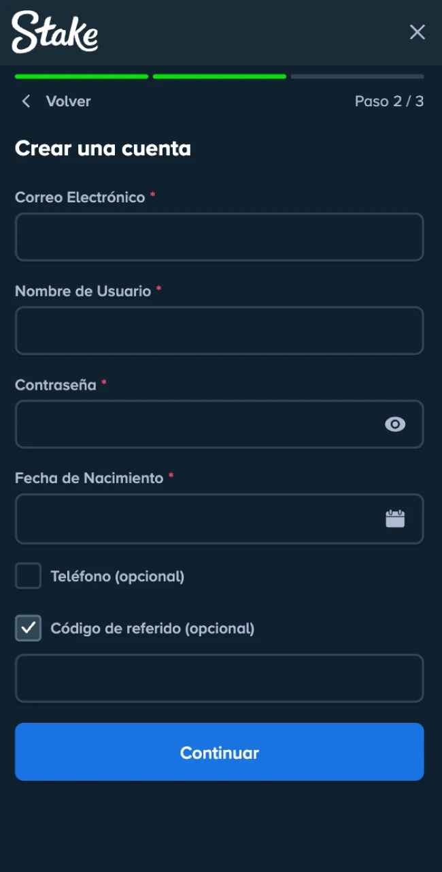Reveal the password using the eye icon
442x872 pixels.
[x=395, y=424]
